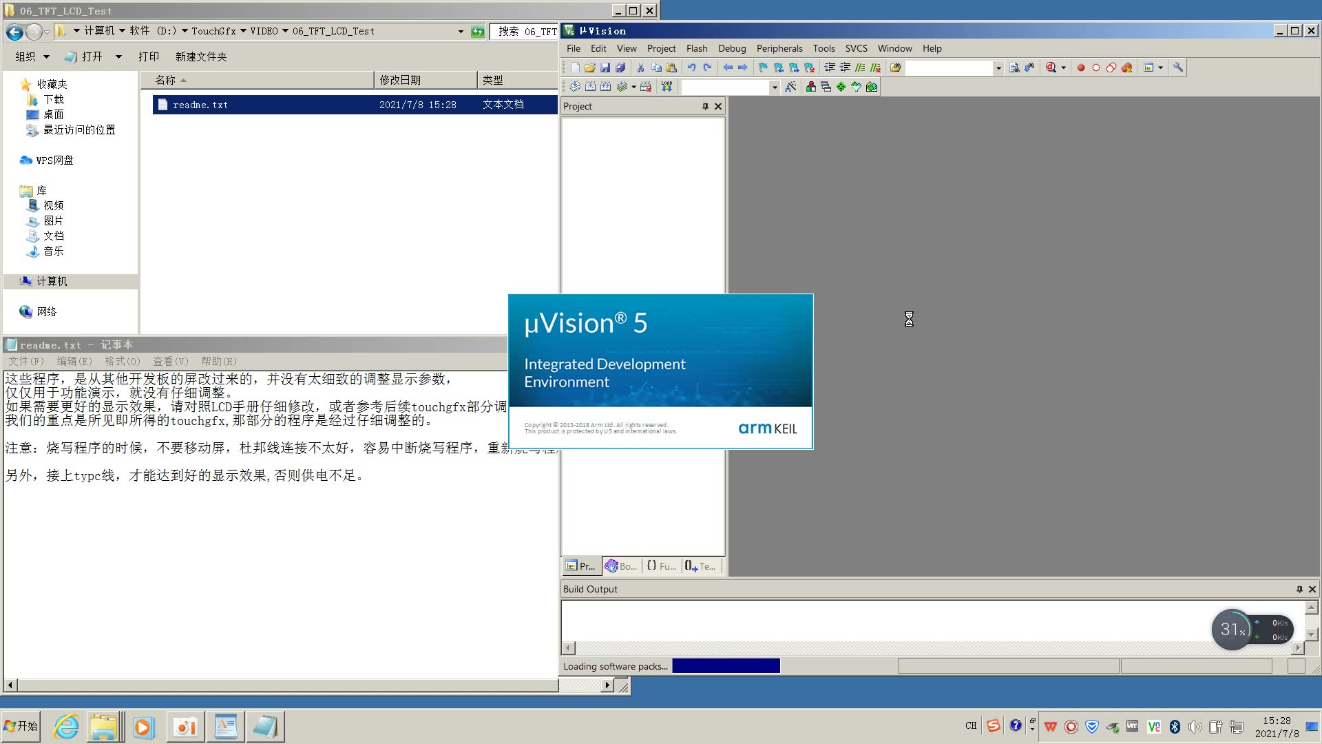Click the Pack Installer icon
The width and height of the screenshot is (1322, 744).
pos(872,87)
